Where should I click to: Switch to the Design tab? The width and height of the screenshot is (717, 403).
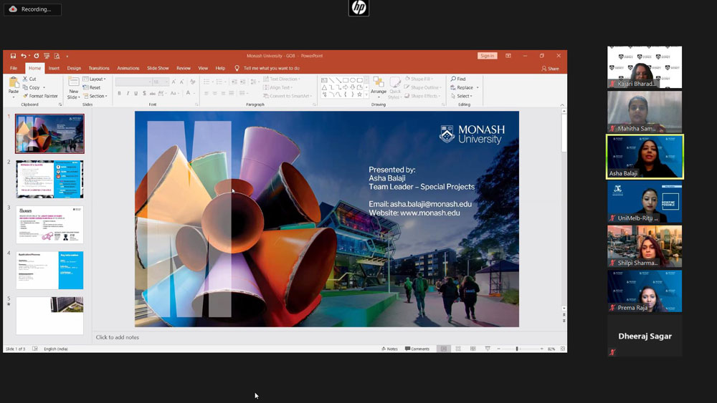(x=74, y=68)
